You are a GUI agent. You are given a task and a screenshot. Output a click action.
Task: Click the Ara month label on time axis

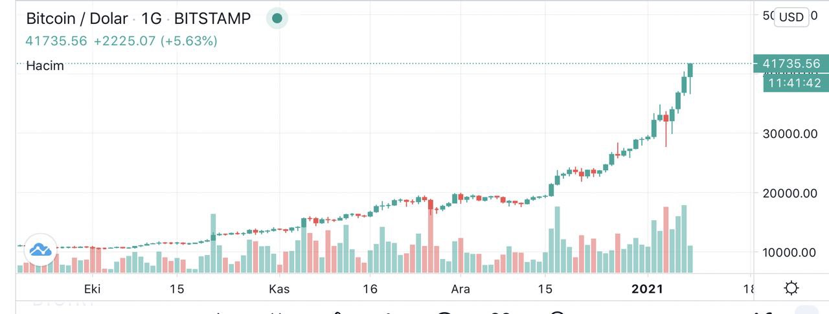coord(460,289)
